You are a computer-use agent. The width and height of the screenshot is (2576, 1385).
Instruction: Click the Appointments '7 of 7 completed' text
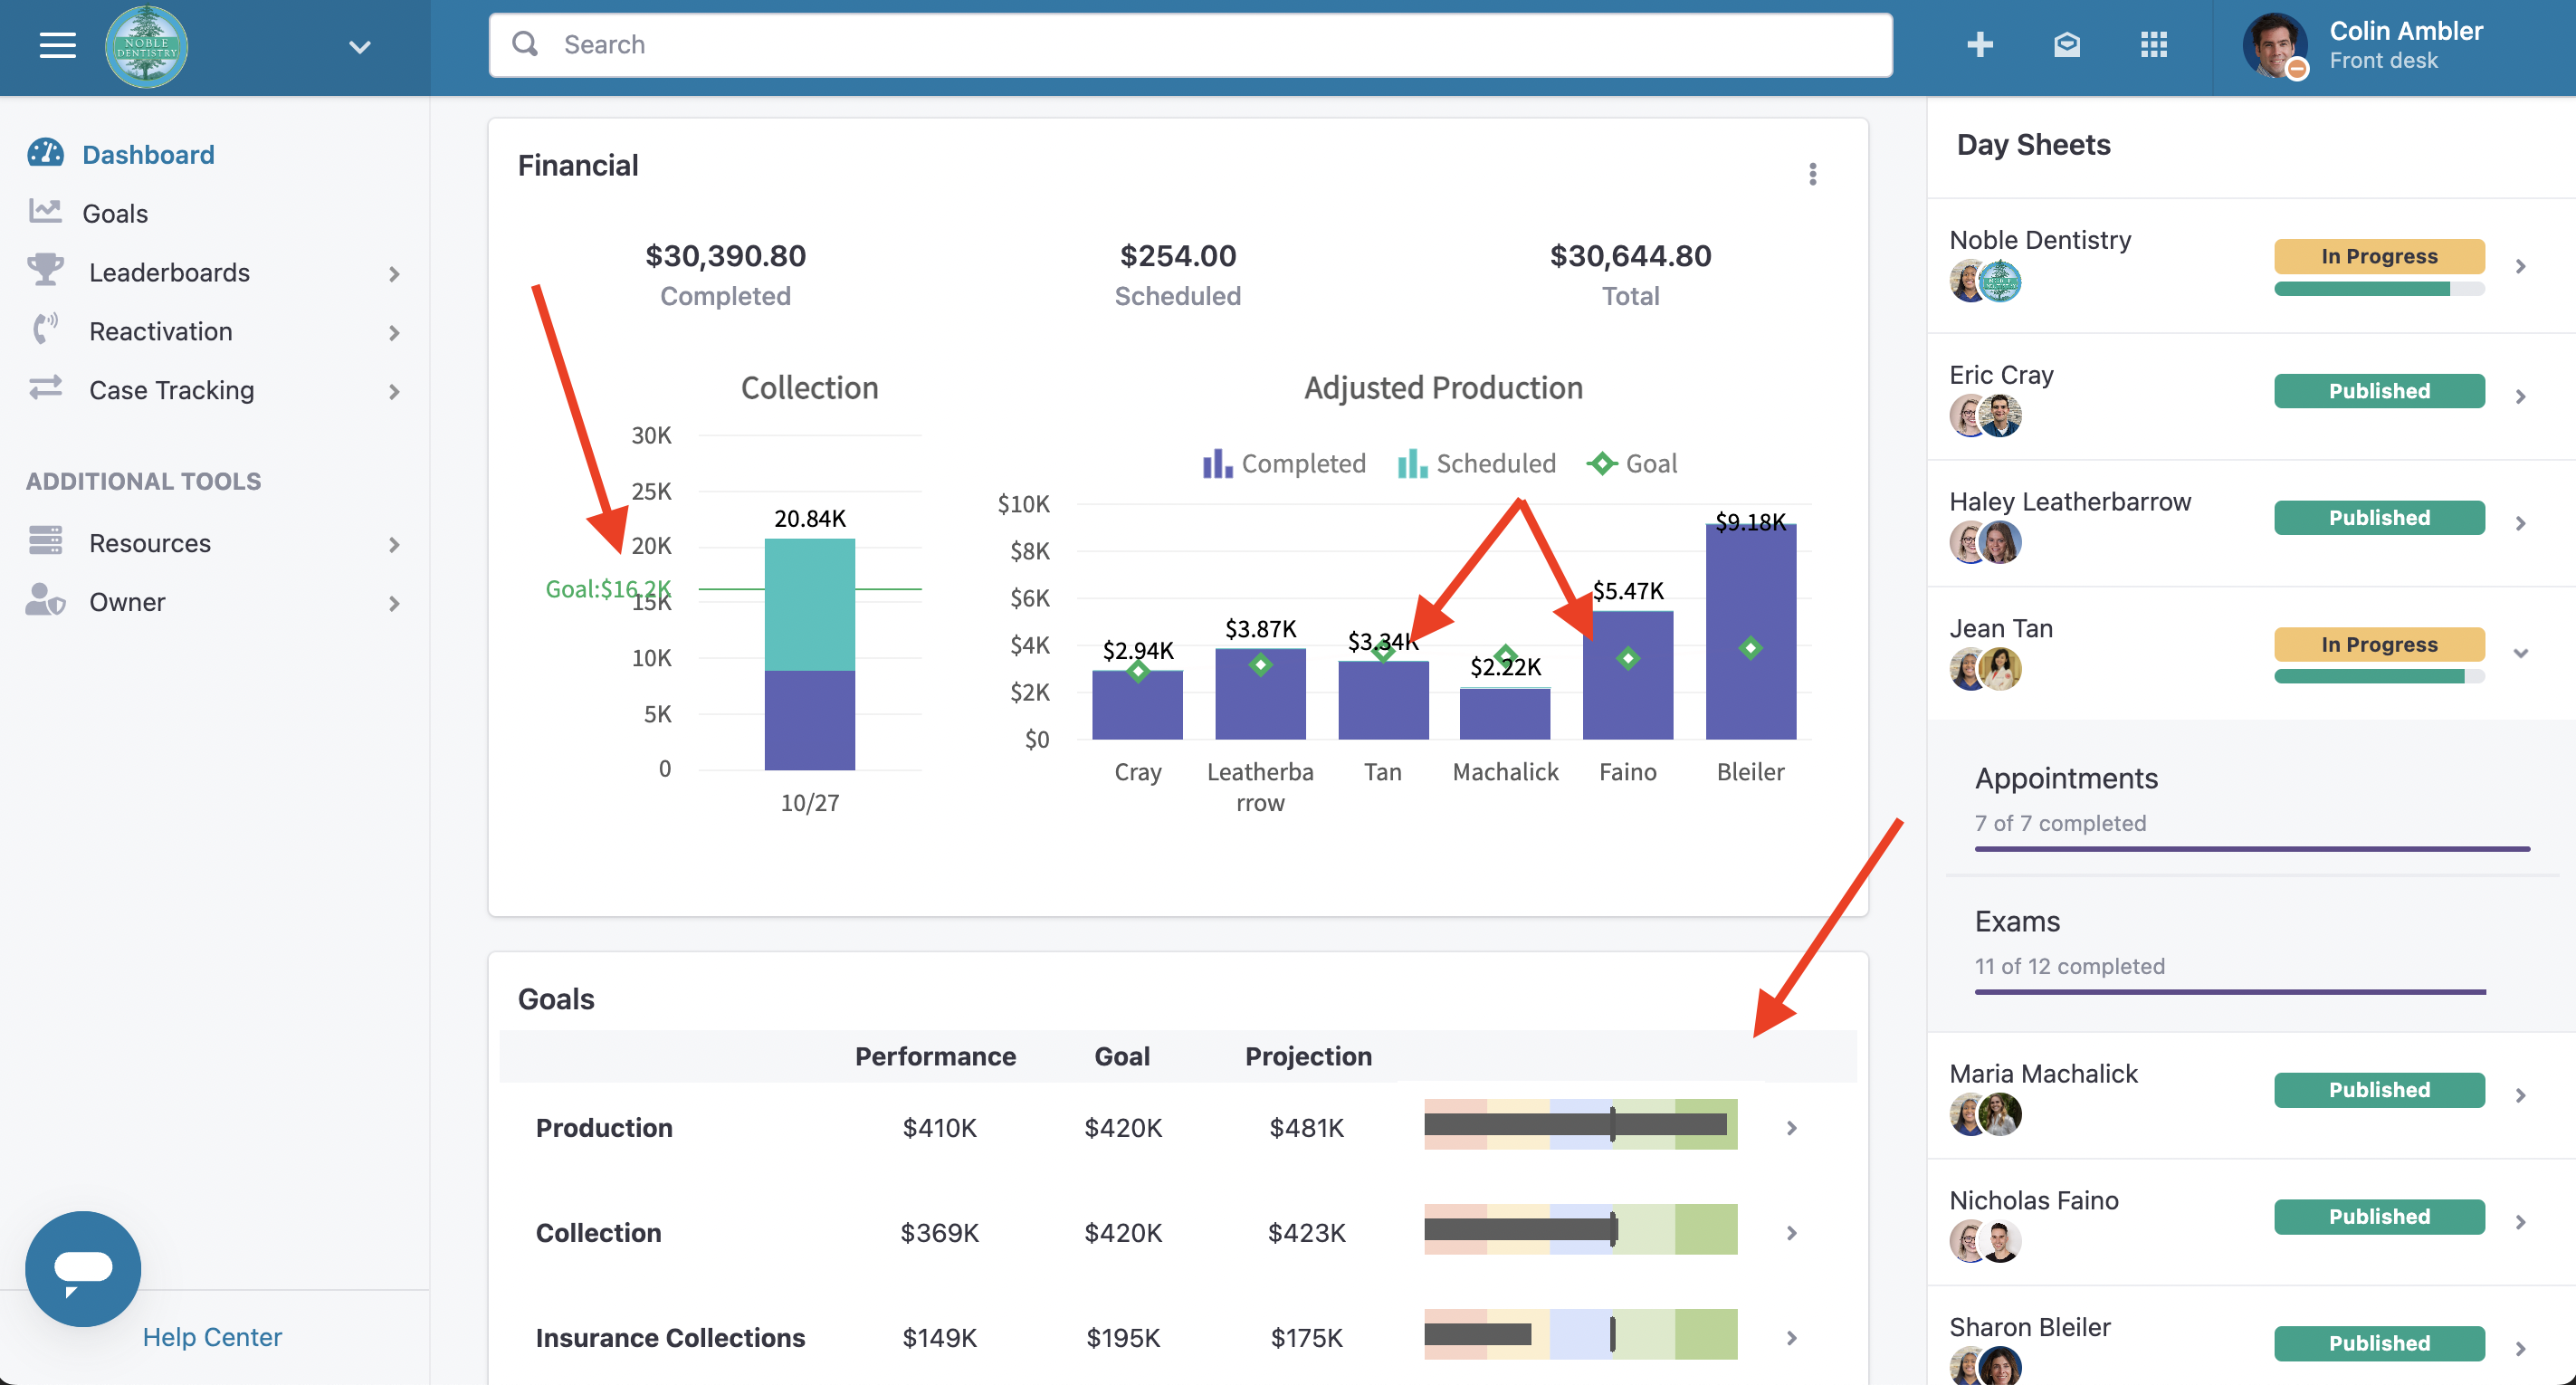[2060, 823]
